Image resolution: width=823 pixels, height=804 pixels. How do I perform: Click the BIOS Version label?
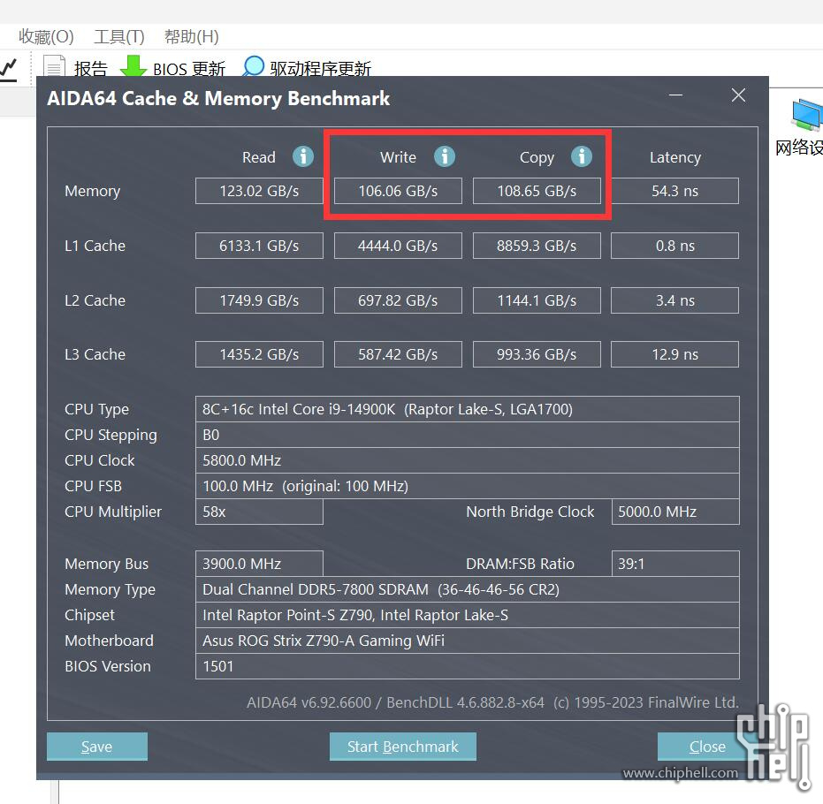tap(108, 666)
